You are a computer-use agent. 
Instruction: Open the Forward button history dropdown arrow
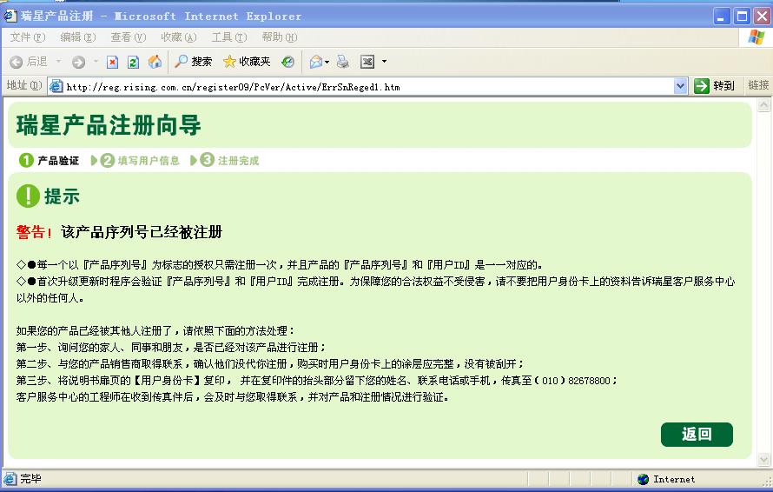point(96,62)
